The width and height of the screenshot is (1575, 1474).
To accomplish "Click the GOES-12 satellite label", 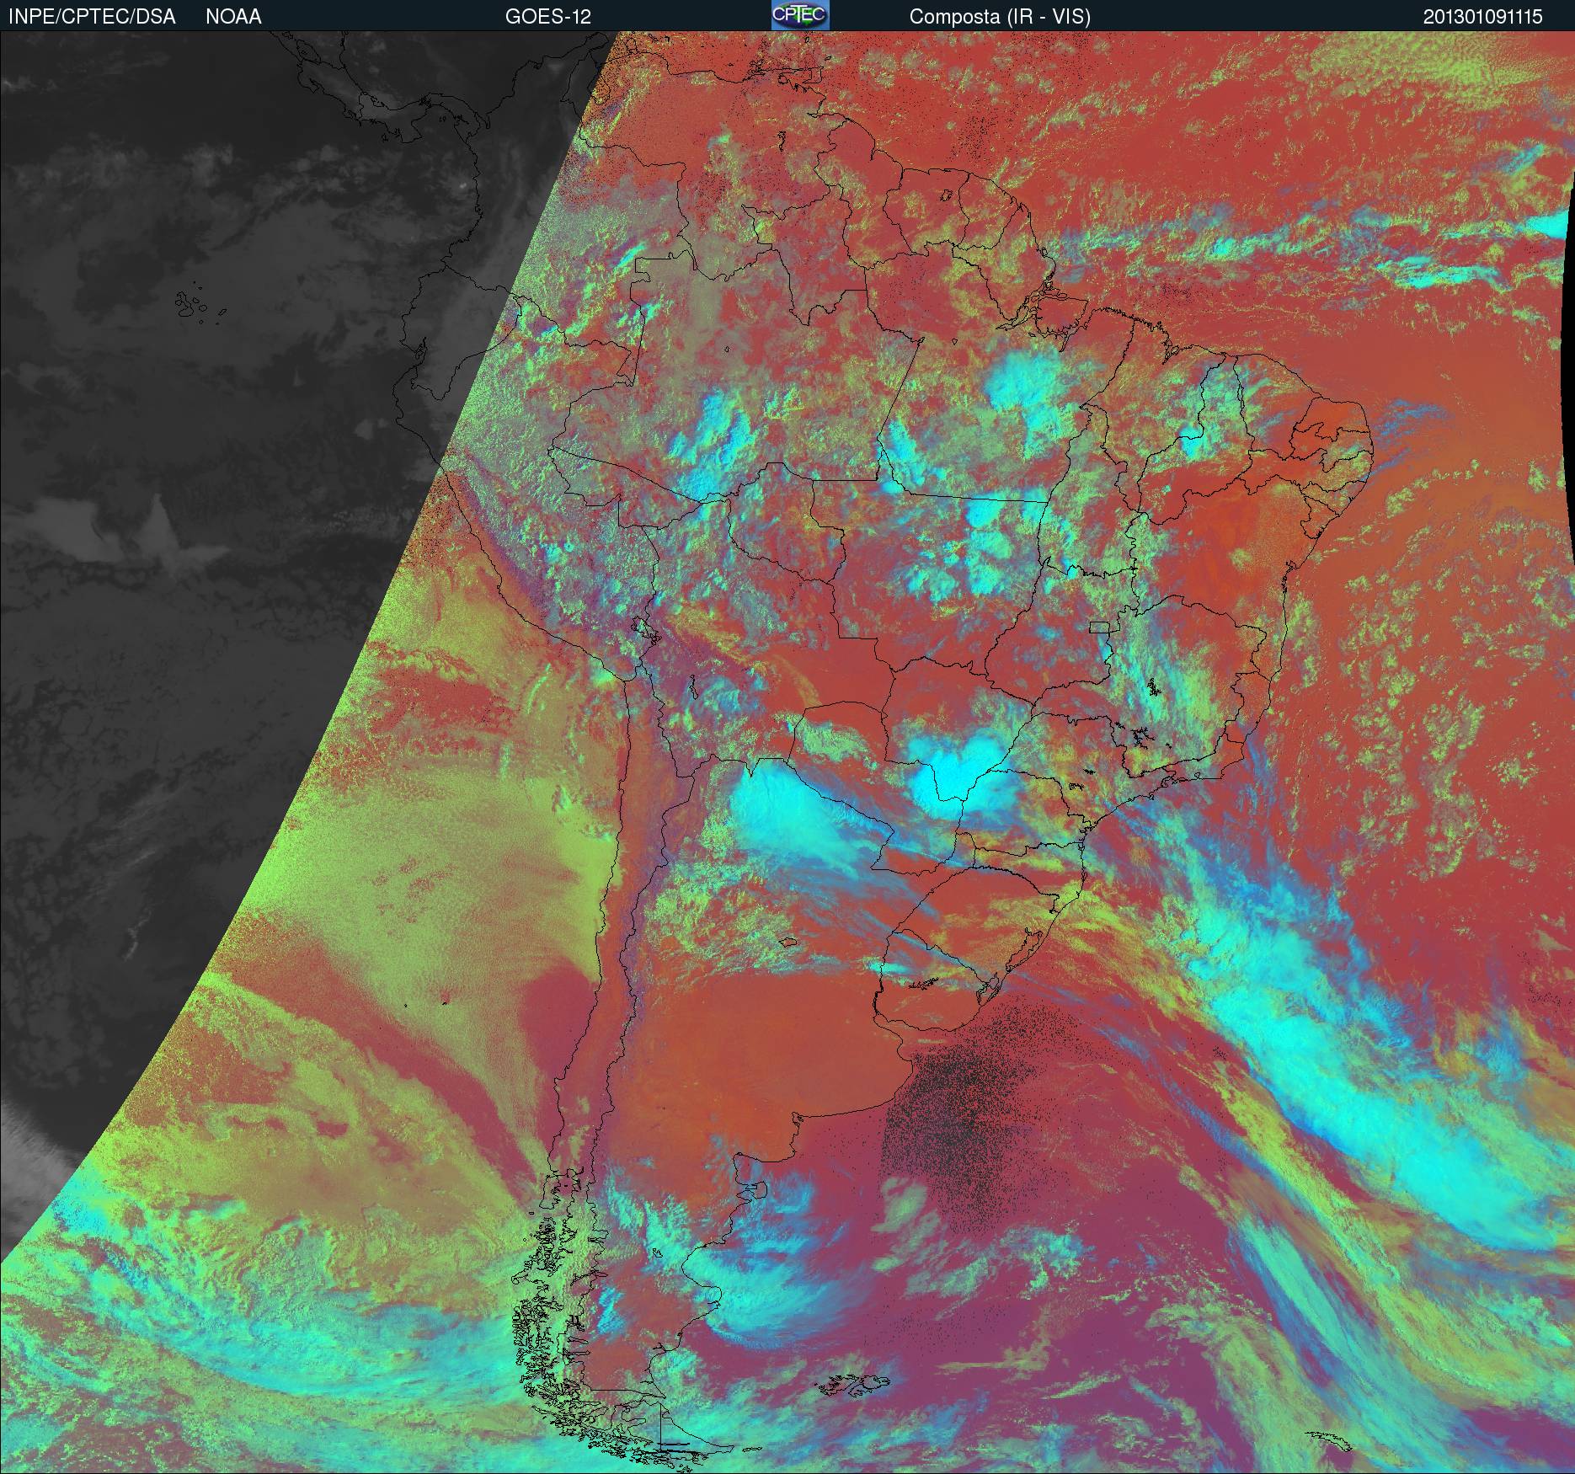I will tap(547, 17).
